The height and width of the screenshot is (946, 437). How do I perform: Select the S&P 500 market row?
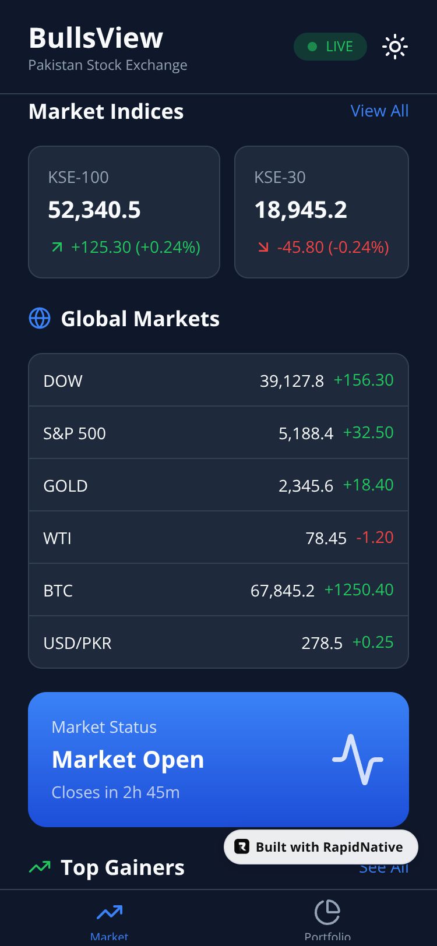coord(218,433)
